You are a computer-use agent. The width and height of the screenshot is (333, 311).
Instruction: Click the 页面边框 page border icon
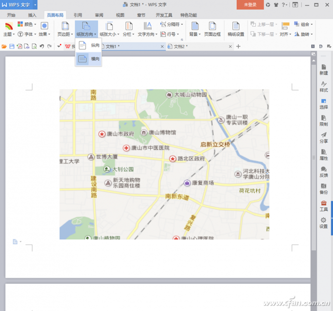(x=212, y=29)
